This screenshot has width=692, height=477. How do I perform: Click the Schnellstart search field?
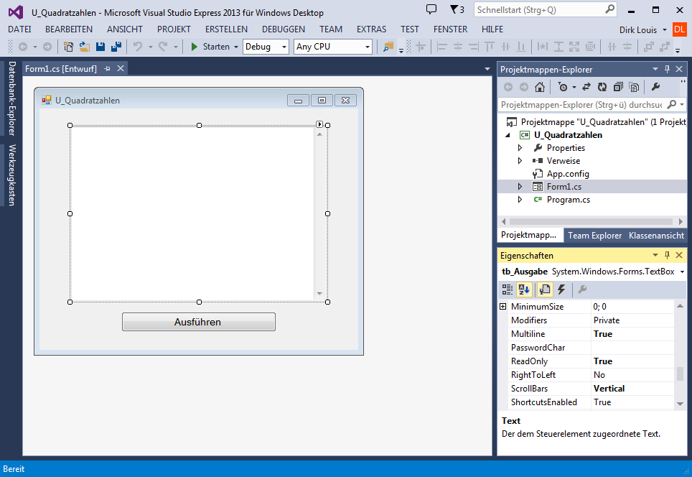click(545, 10)
